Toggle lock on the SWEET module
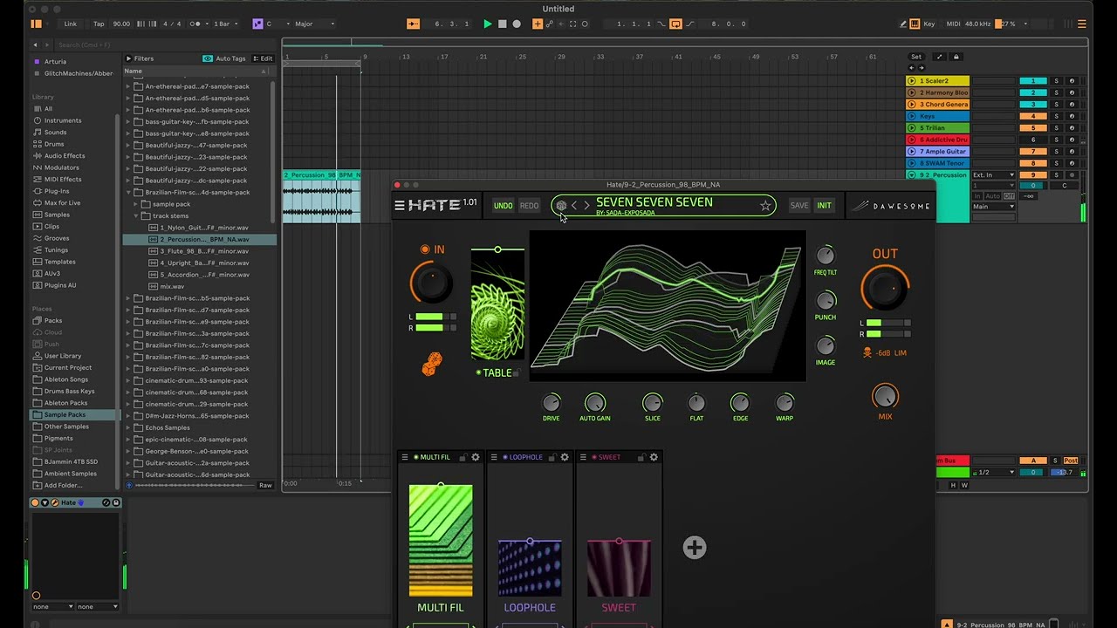This screenshot has height=628, width=1117. (641, 457)
